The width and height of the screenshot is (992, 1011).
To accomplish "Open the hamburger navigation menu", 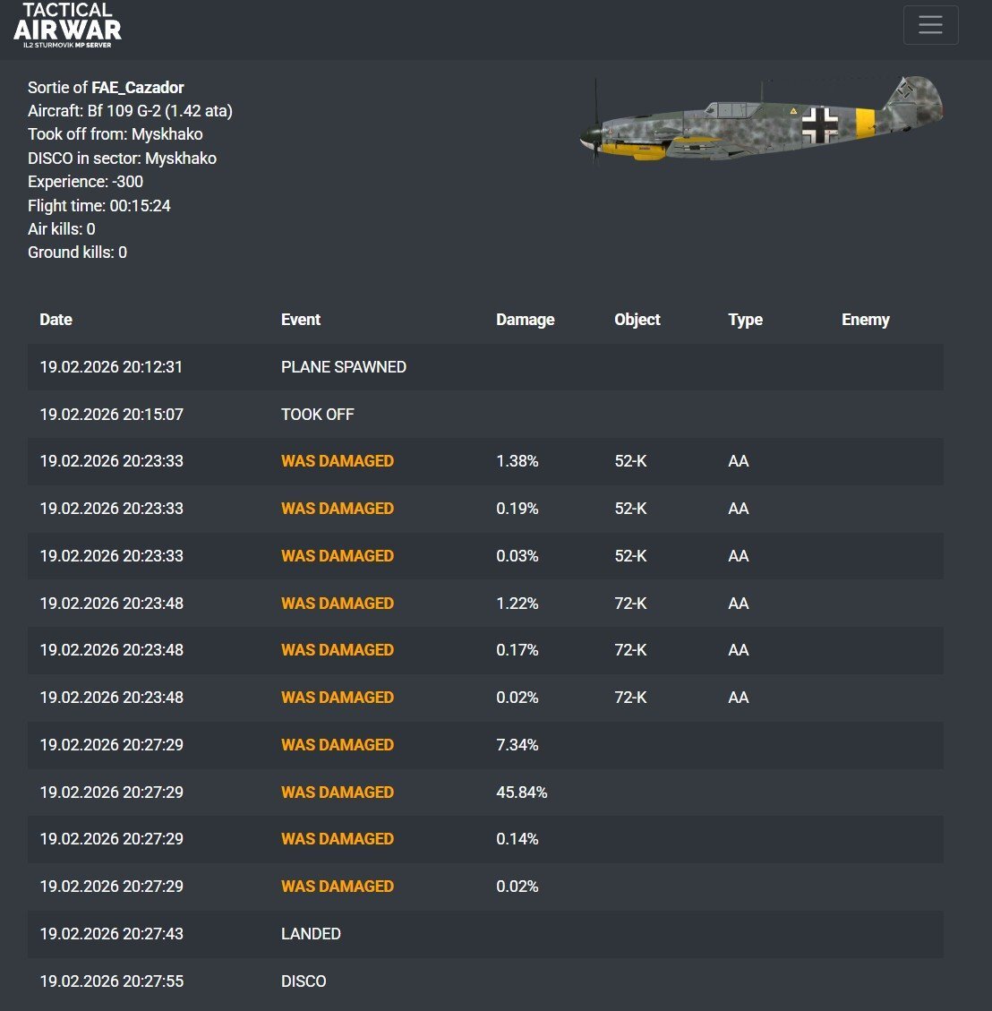I will click(930, 25).
